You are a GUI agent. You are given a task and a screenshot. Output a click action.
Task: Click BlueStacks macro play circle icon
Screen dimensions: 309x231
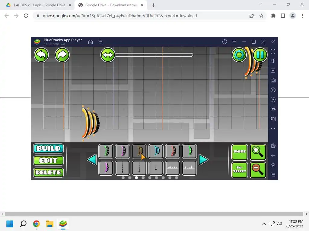273,90
